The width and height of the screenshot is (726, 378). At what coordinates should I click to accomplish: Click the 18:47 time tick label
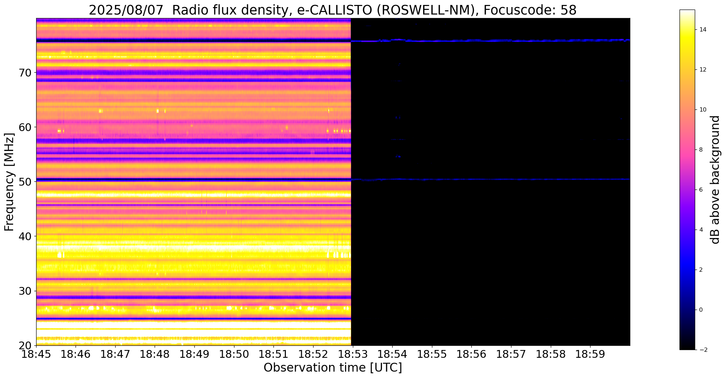point(115,354)
